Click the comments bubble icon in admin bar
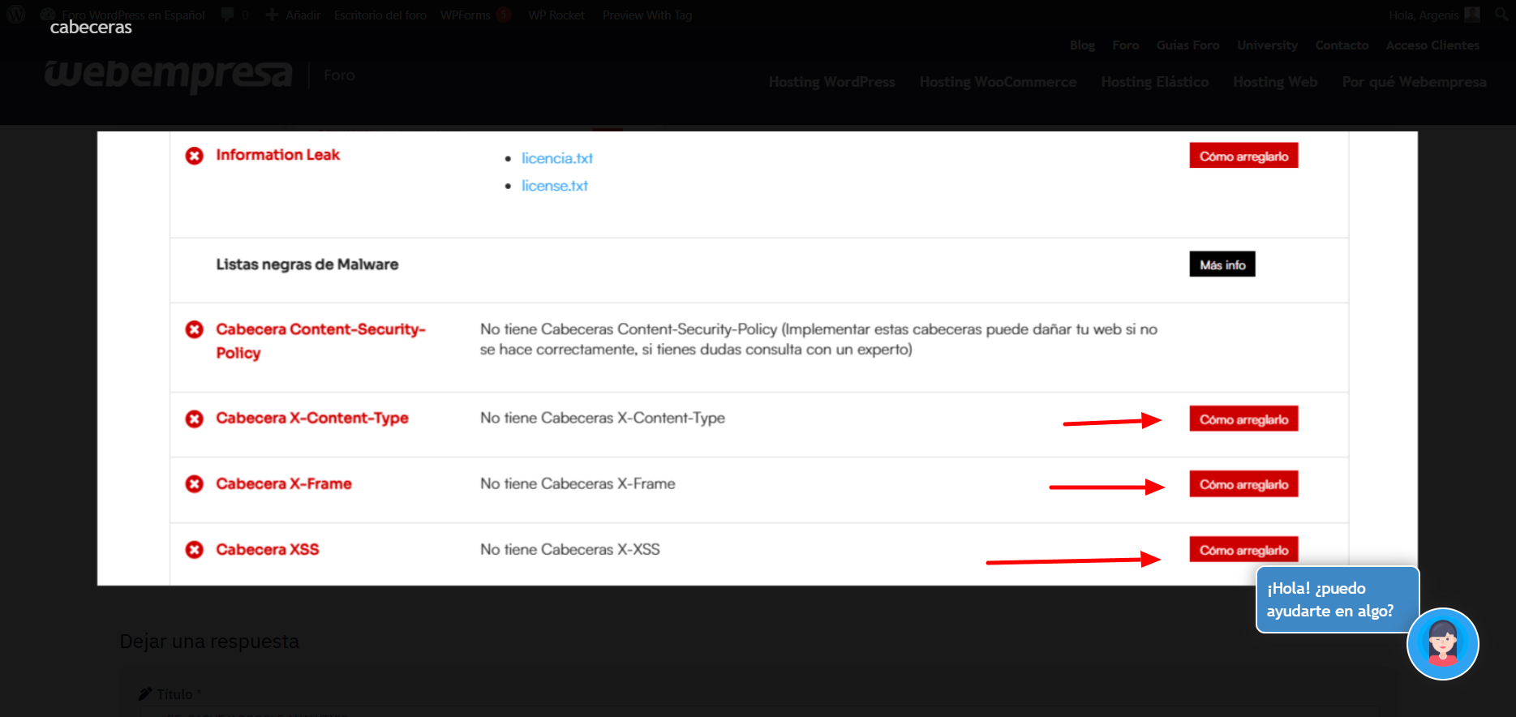 point(228,15)
